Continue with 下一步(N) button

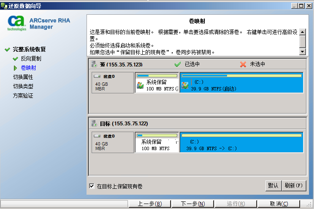pyautogui.click(x=193, y=204)
